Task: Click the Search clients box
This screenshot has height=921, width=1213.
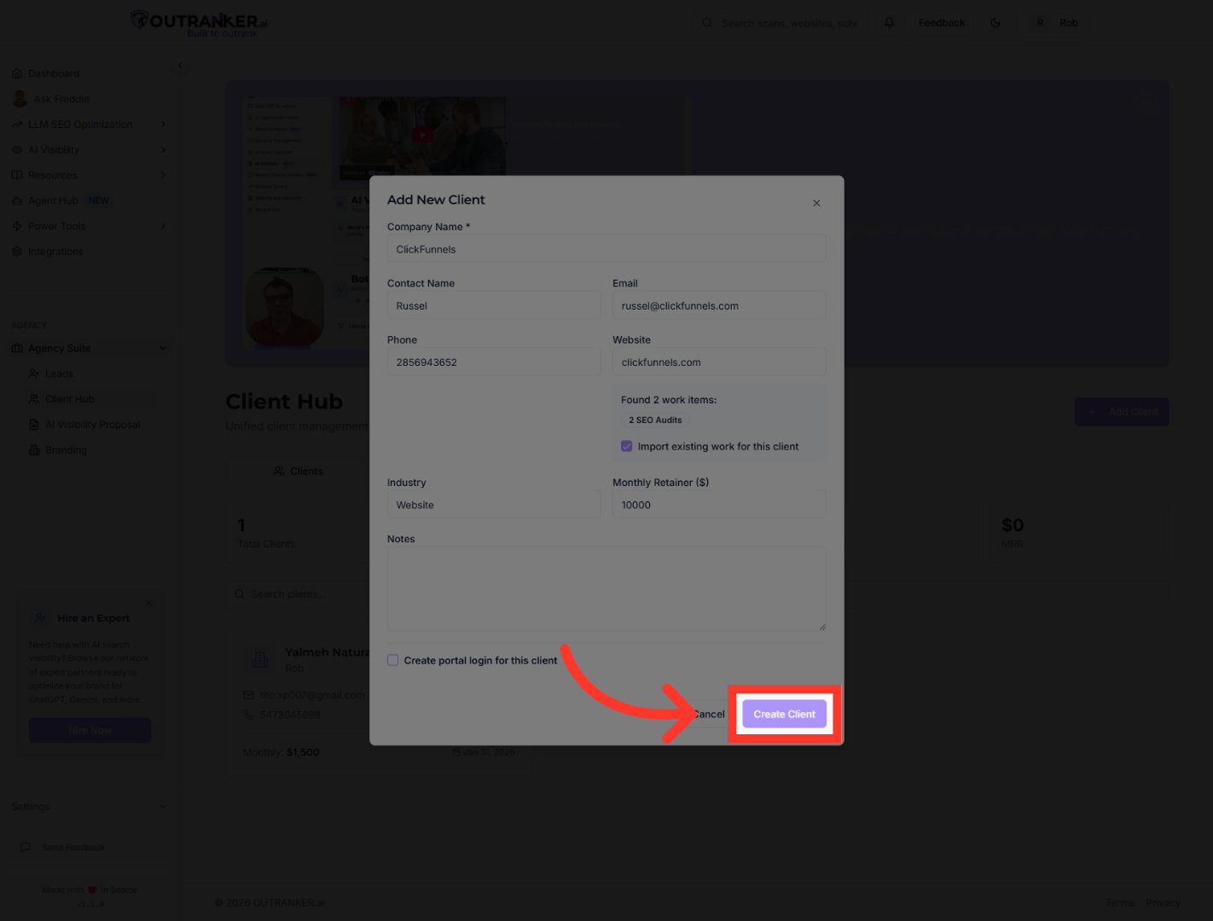Action: [x=299, y=594]
